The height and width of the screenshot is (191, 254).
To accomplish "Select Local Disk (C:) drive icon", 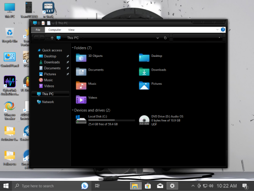I will pyautogui.click(x=81, y=119).
